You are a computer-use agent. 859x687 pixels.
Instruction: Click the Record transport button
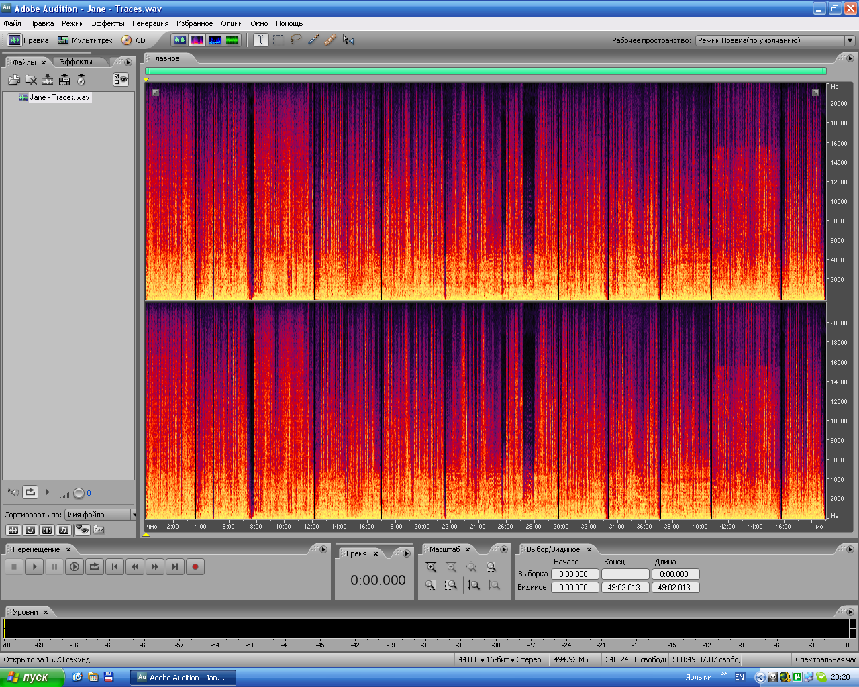pyautogui.click(x=195, y=567)
